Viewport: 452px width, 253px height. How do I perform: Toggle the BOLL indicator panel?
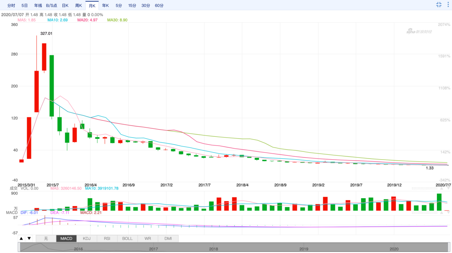point(127,238)
